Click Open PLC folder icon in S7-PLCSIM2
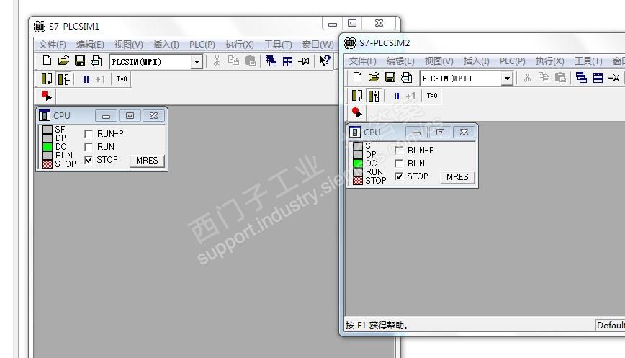 tap(374, 77)
